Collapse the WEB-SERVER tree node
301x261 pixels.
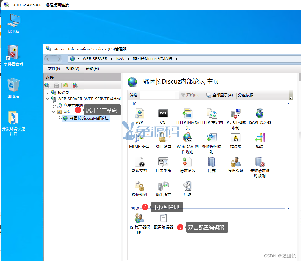[47, 99]
